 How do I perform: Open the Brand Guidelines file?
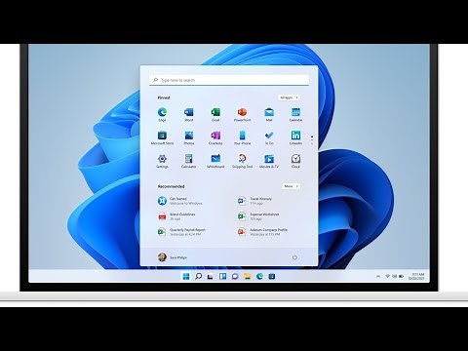(176, 216)
